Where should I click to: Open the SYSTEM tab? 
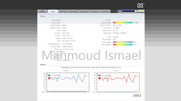click(x=105, y=11)
